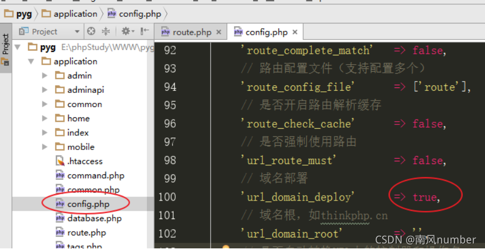Expand the adminapi folder
The height and width of the screenshot is (250, 485).
click(x=45, y=90)
